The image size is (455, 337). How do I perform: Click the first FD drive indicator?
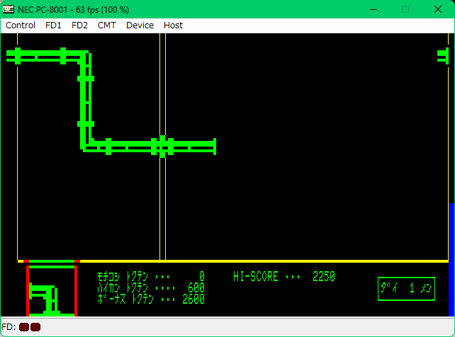24,327
